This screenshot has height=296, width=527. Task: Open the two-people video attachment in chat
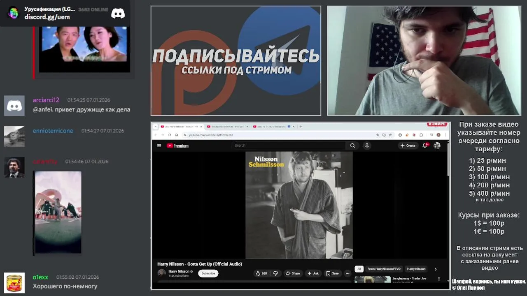click(84, 49)
